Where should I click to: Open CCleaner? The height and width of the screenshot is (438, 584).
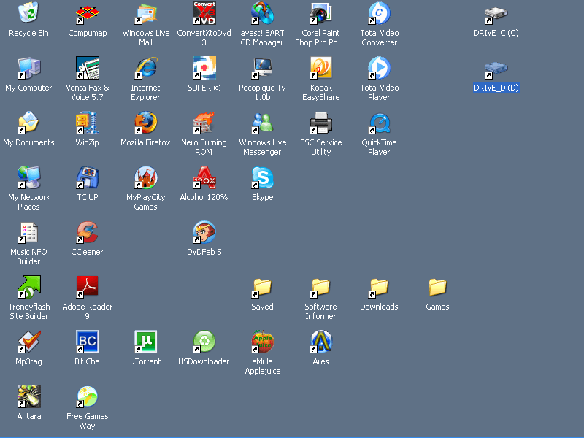[86, 232]
